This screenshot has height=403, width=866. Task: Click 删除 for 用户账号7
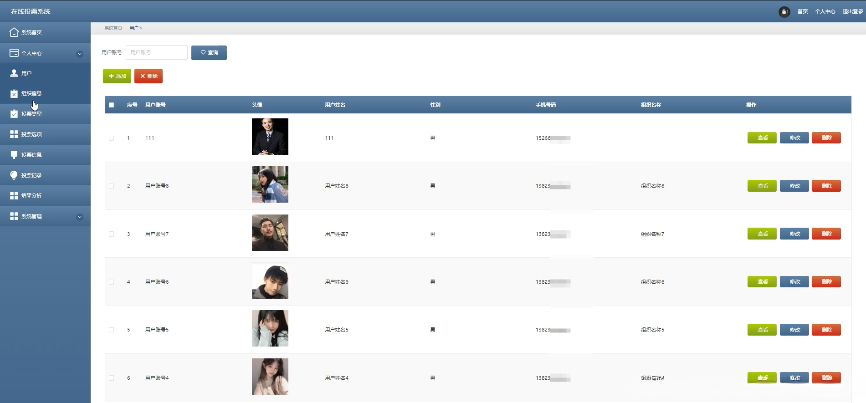pyautogui.click(x=826, y=234)
